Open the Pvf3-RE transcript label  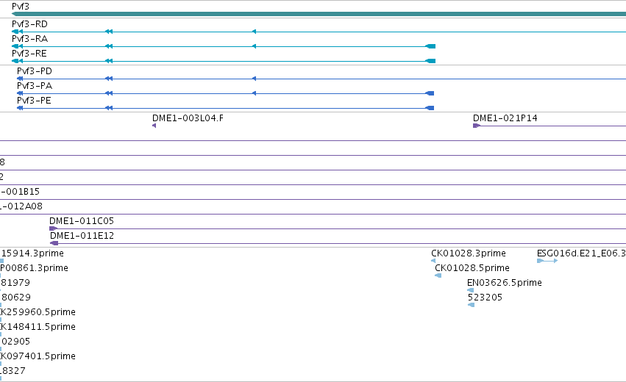(x=29, y=54)
